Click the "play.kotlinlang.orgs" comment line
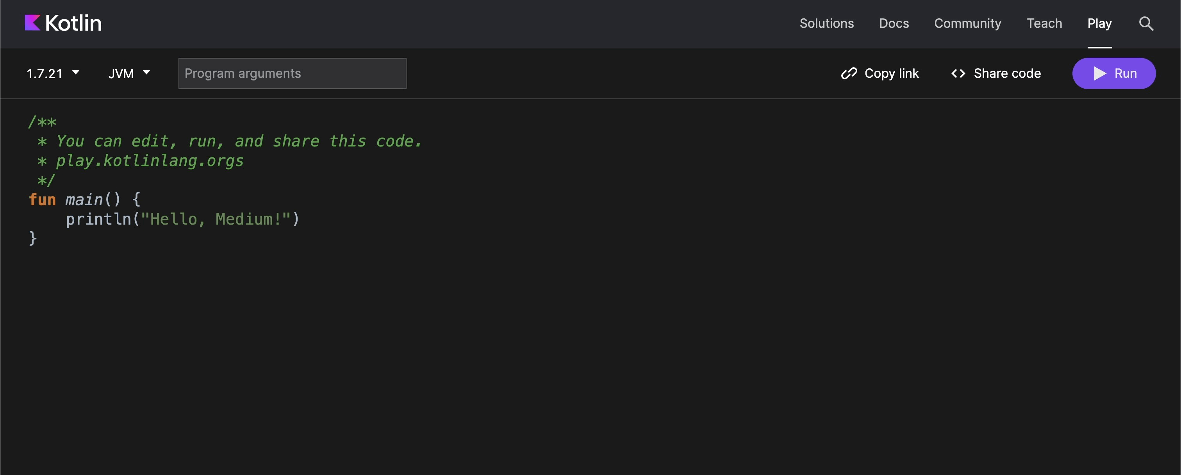This screenshot has height=475, width=1181. coord(140,161)
